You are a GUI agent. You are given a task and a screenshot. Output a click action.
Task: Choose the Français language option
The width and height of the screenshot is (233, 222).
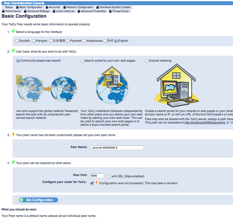pos(34,41)
